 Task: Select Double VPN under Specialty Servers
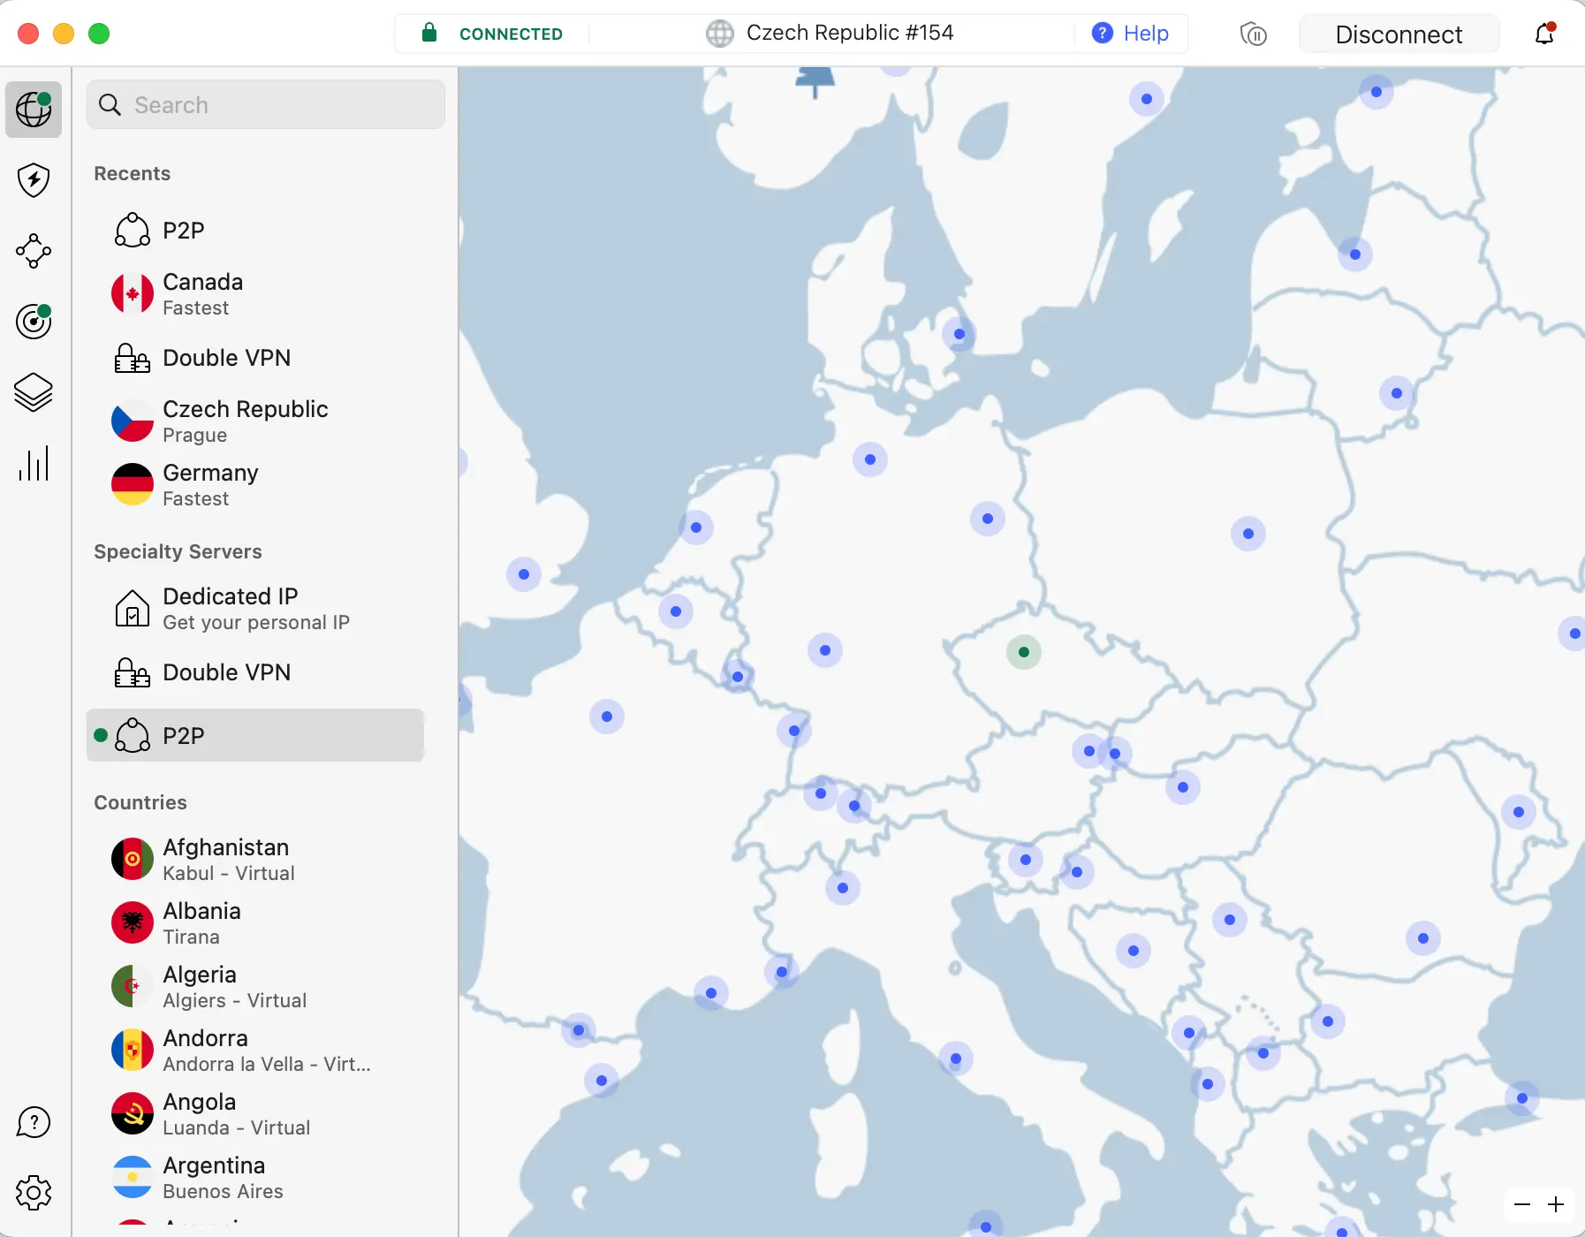[x=255, y=672]
